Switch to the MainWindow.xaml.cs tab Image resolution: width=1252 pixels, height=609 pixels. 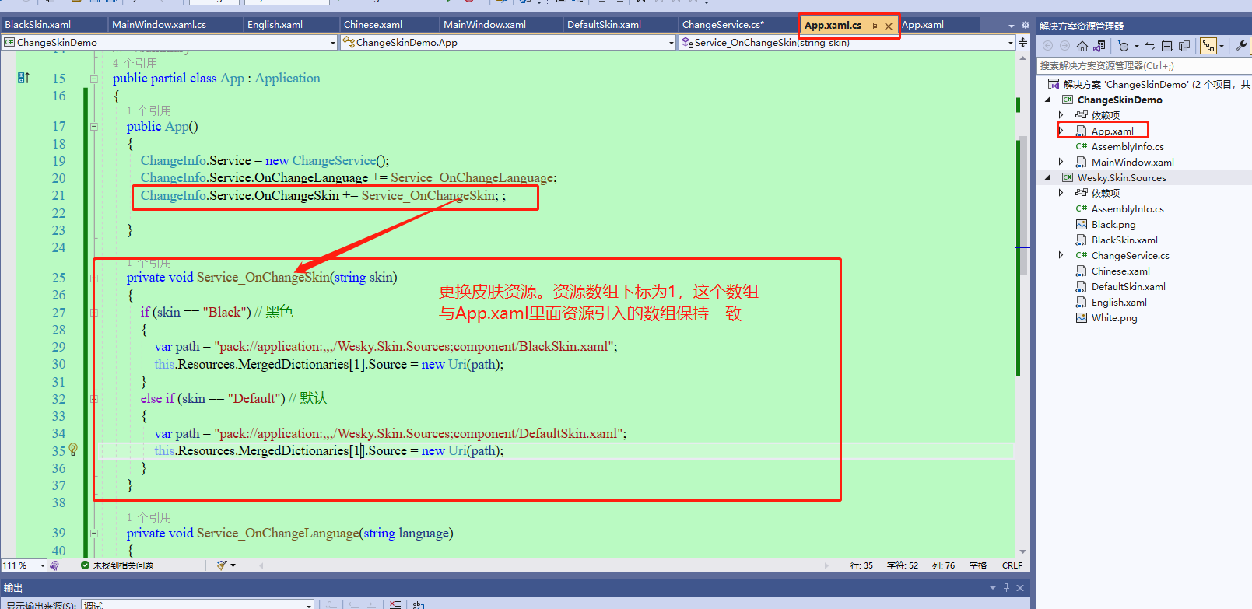[175, 25]
